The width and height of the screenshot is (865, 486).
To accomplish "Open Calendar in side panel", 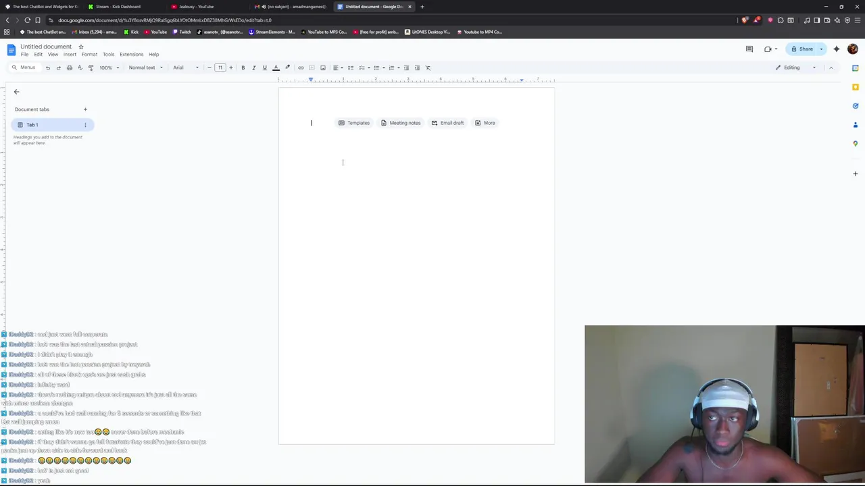I will 855,68.
